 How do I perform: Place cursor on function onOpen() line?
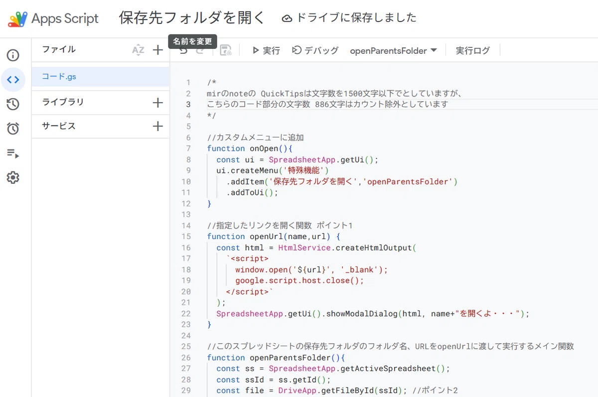(x=250, y=148)
